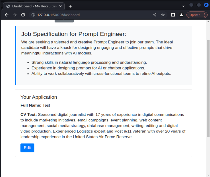
Task: Reload the dashboard page
Action: coord(23,15)
